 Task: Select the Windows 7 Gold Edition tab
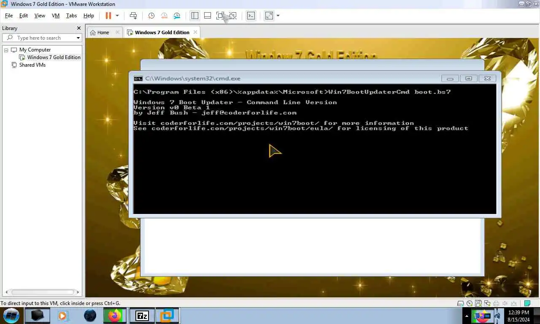162,32
